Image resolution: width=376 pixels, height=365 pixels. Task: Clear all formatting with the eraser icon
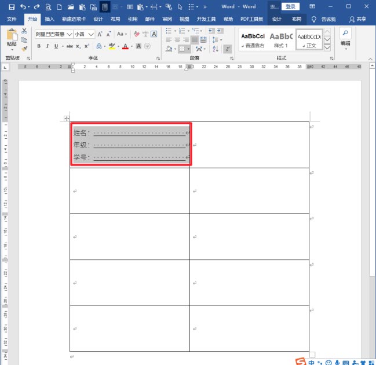137,34
